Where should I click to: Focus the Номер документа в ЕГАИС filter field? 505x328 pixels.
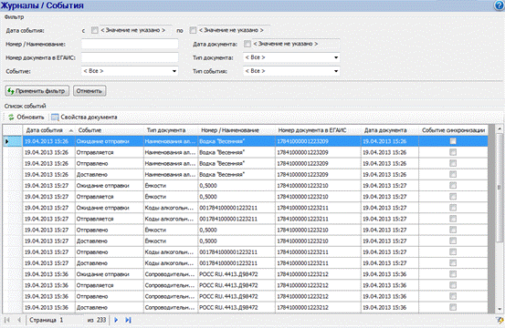(130, 57)
